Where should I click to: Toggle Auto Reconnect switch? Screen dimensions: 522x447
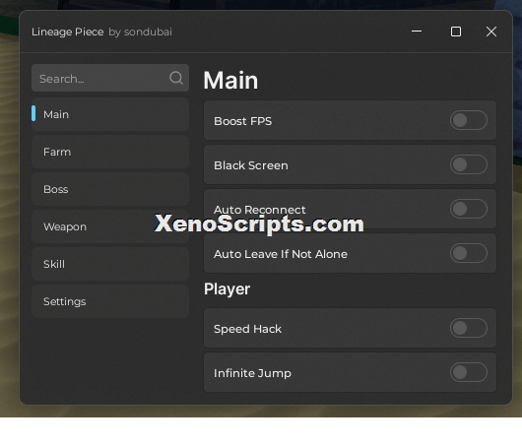pyautogui.click(x=469, y=209)
